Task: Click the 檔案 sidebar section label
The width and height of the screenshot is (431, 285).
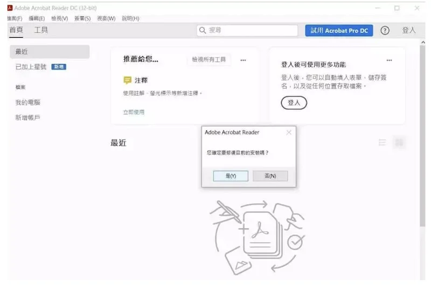Action: click(20, 87)
